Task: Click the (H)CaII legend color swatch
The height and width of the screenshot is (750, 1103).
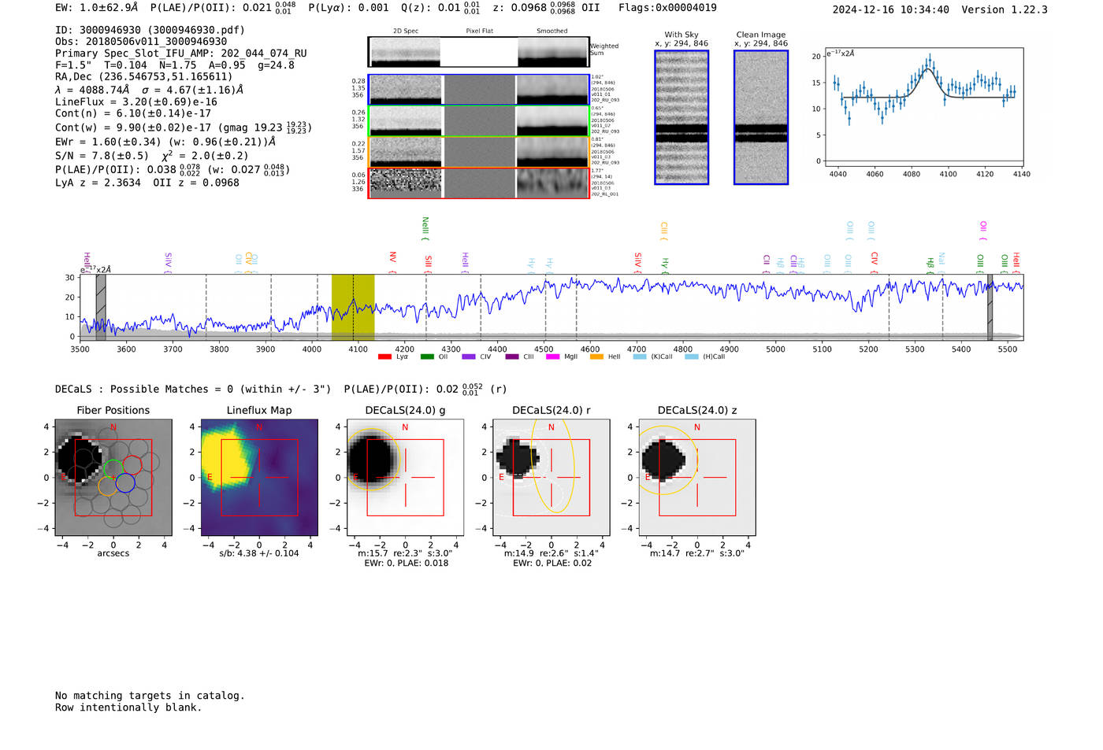Action: pos(692,357)
